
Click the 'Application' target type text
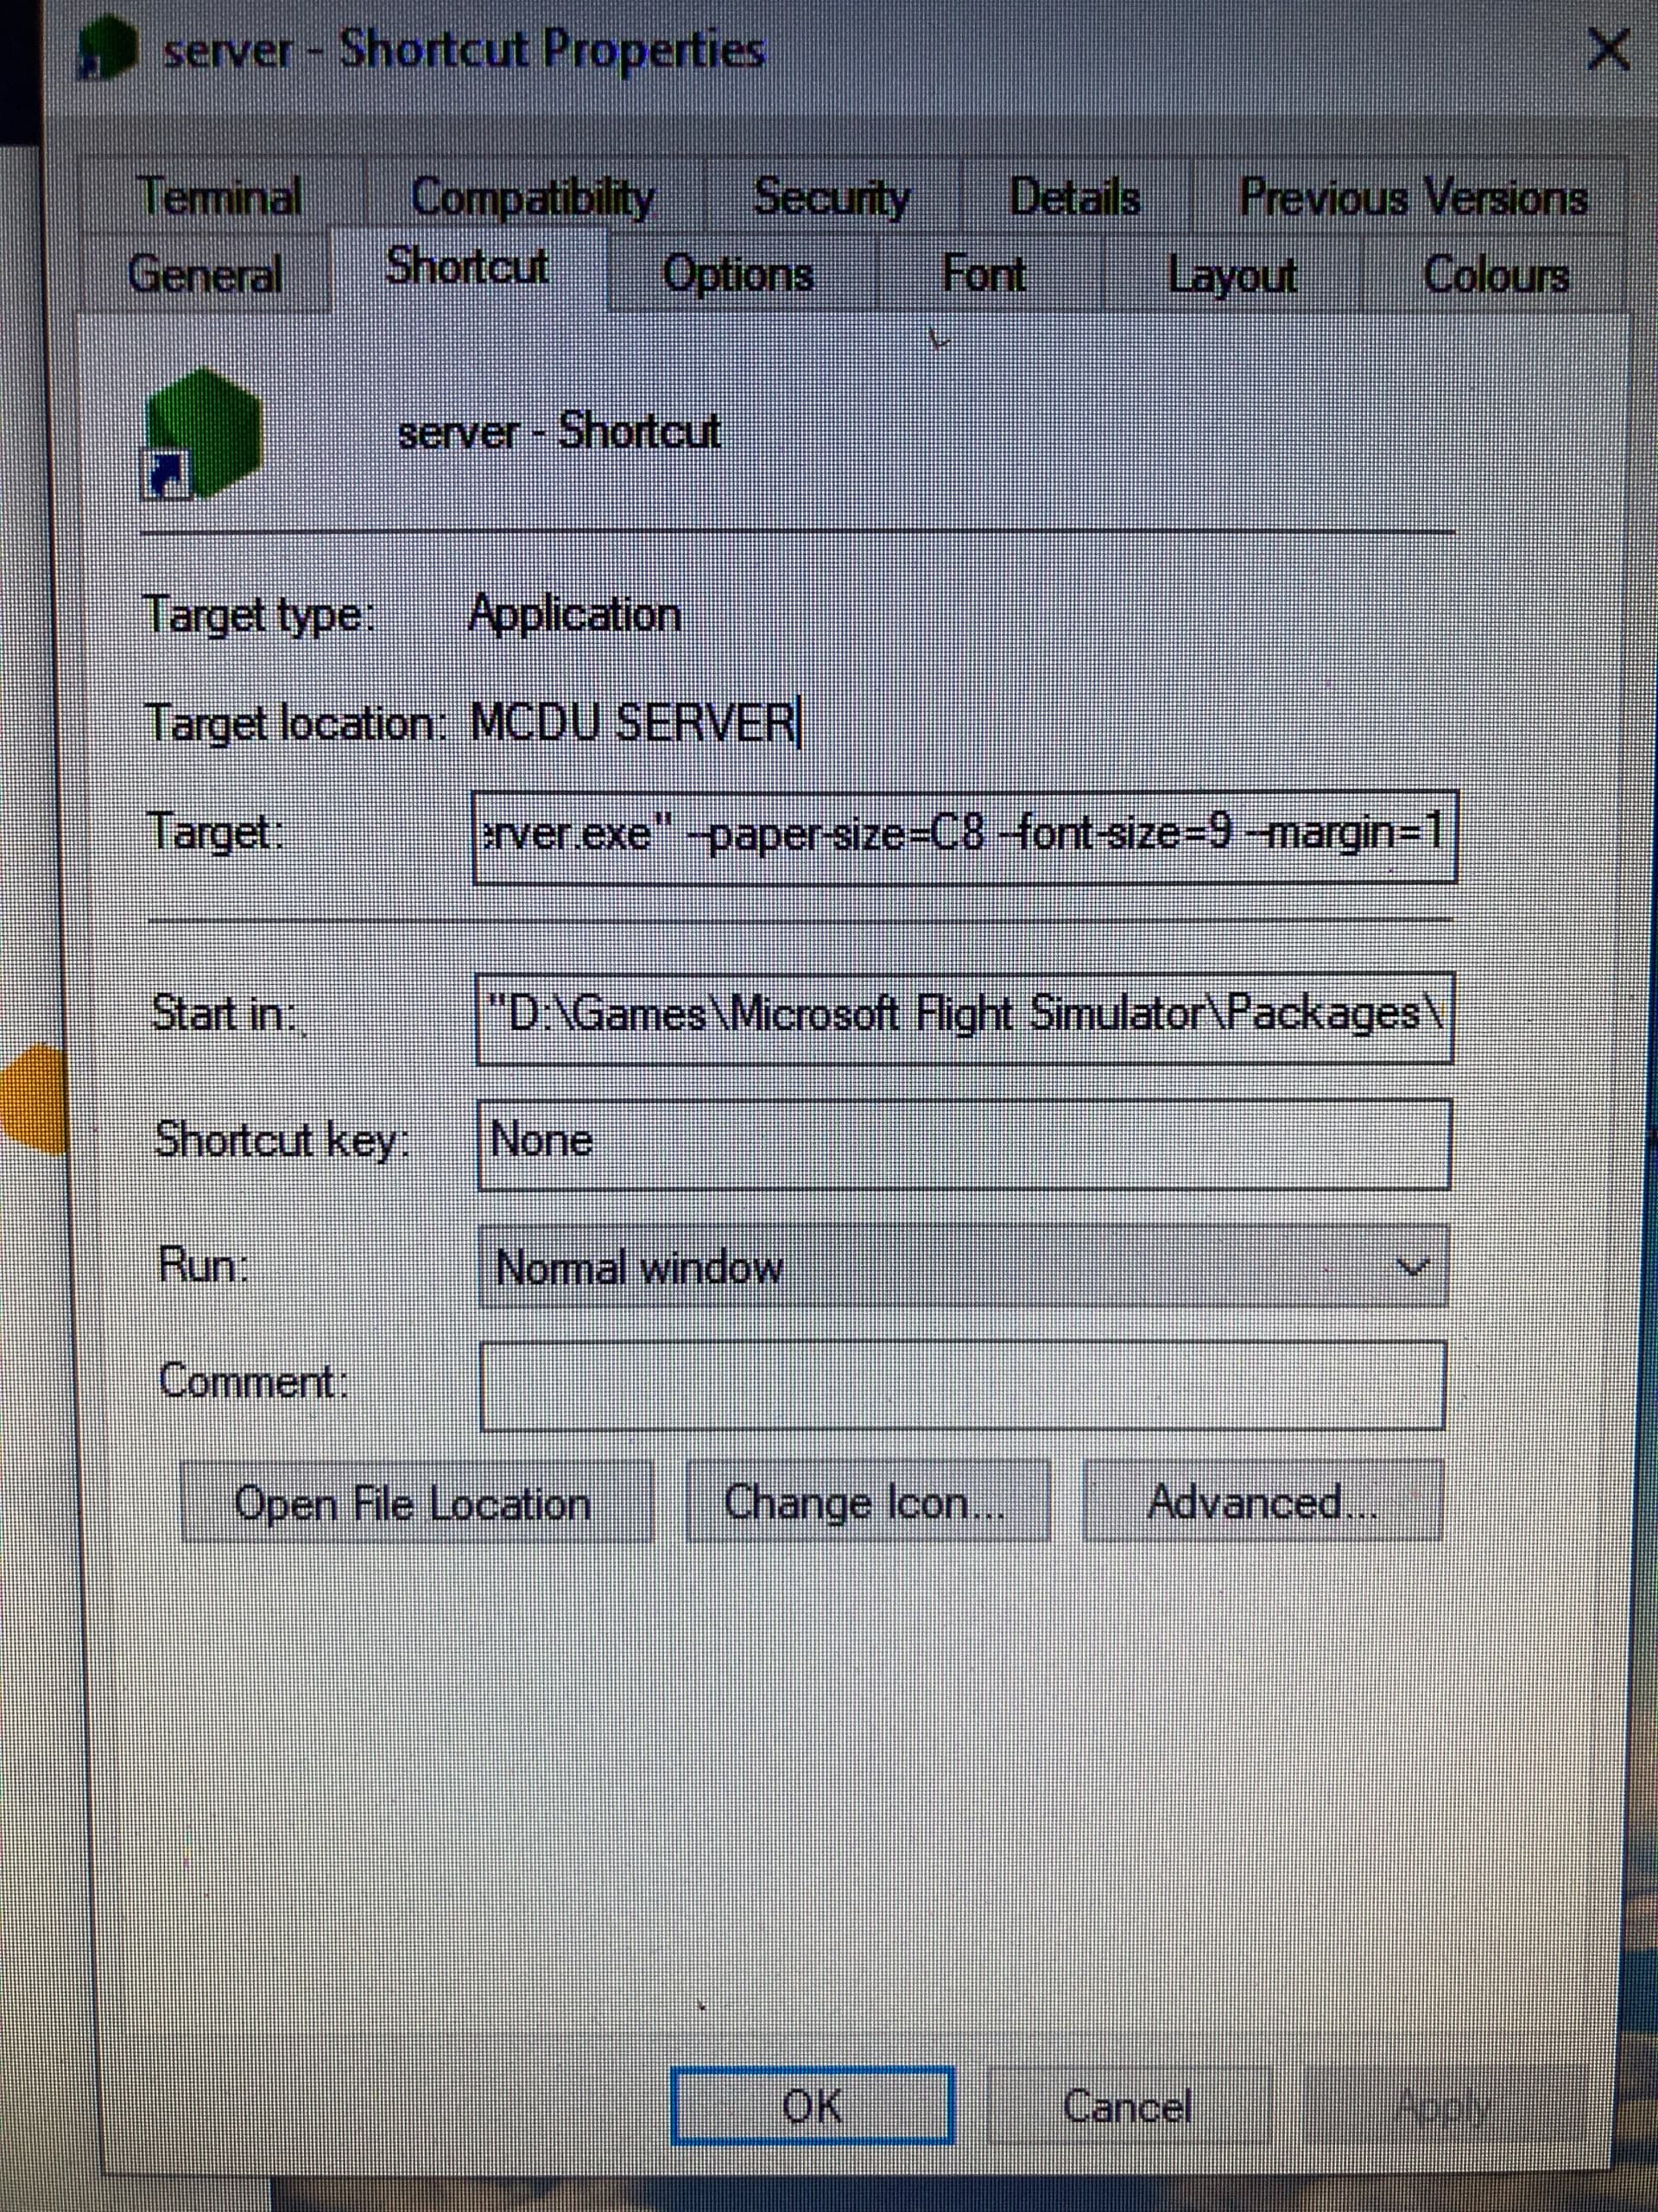click(574, 613)
